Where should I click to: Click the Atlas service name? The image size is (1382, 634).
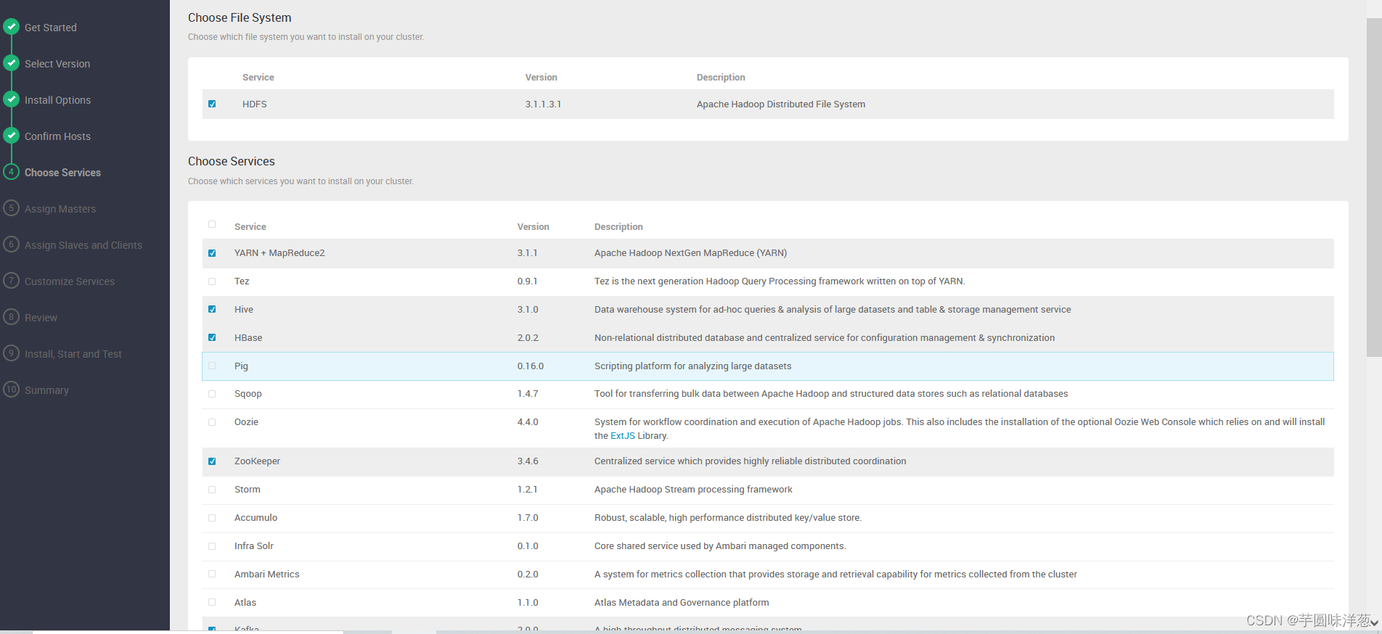(x=245, y=603)
